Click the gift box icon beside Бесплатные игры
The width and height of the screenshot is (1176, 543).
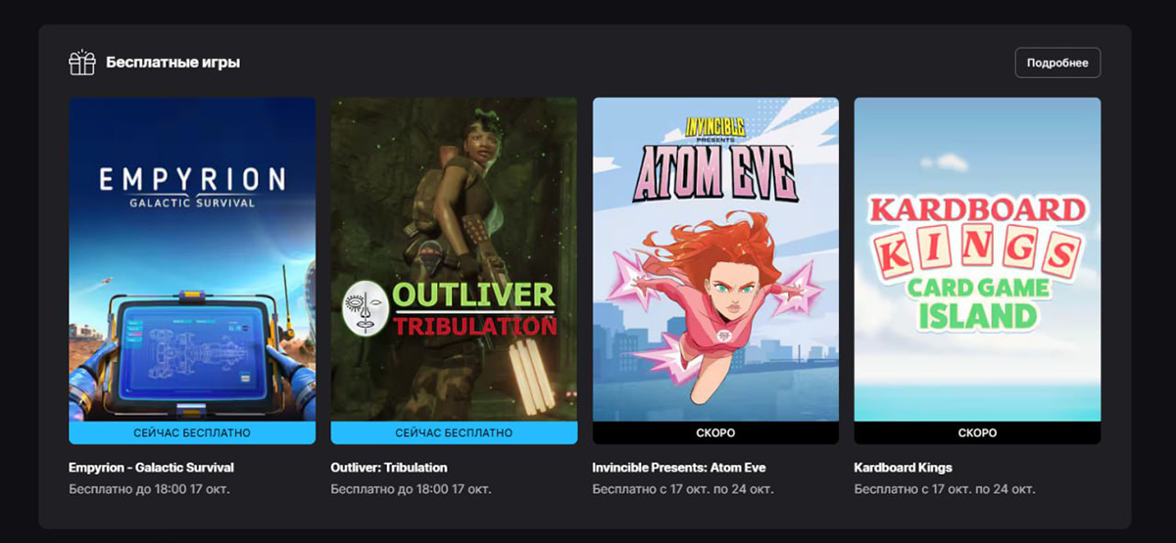[81, 63]
